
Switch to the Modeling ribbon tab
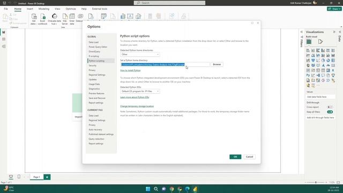click(44, 9)
